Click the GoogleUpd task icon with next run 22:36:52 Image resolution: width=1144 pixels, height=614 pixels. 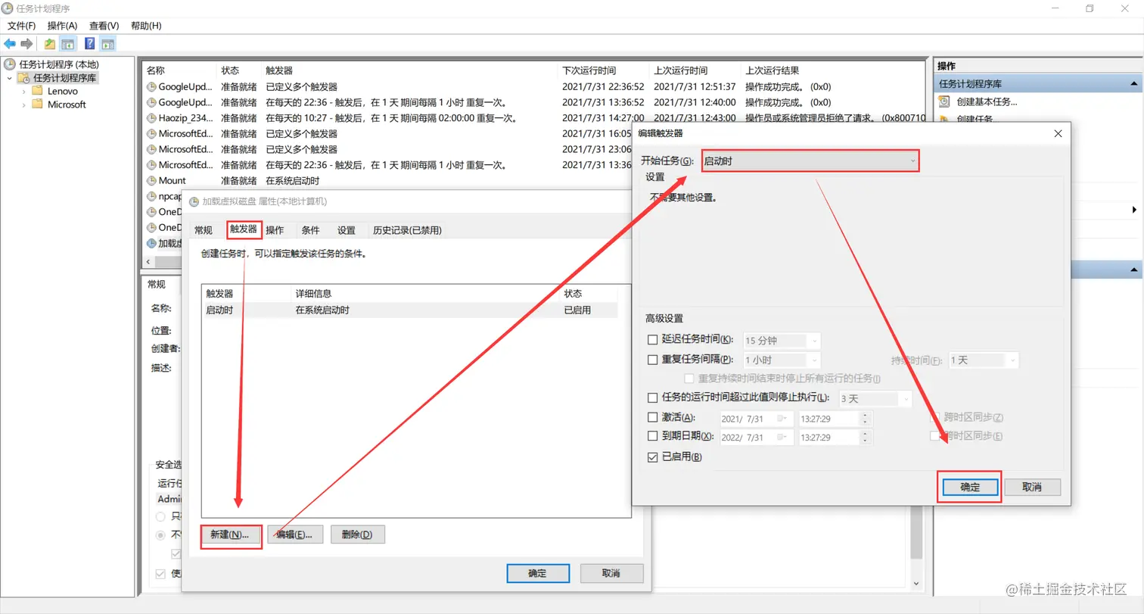[151, 86]
